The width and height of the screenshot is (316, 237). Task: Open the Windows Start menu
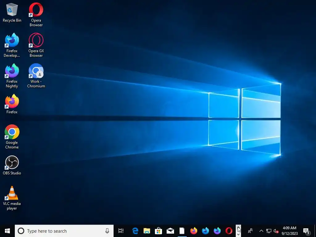pyautogui.click(x=7, y=231)
